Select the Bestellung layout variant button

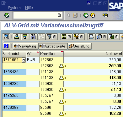coord(79,46)
